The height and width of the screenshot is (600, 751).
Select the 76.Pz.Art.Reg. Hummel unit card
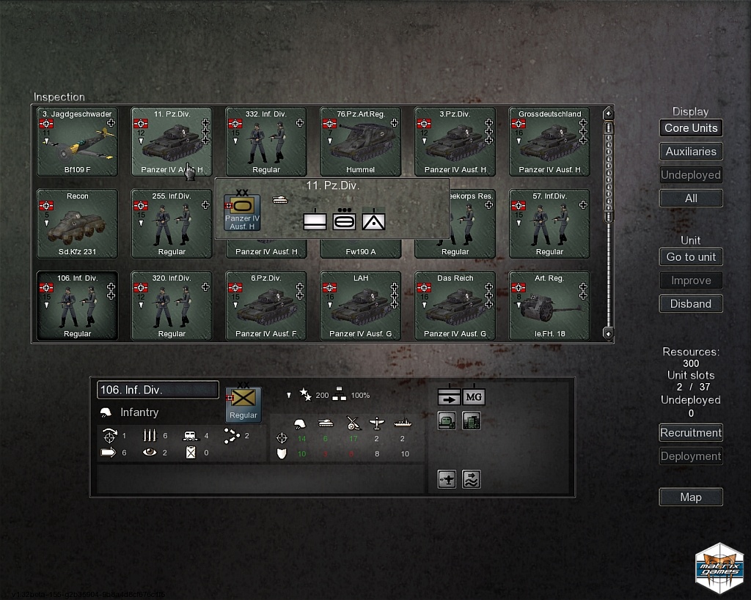pyautogui.click(x=360, y=142)
